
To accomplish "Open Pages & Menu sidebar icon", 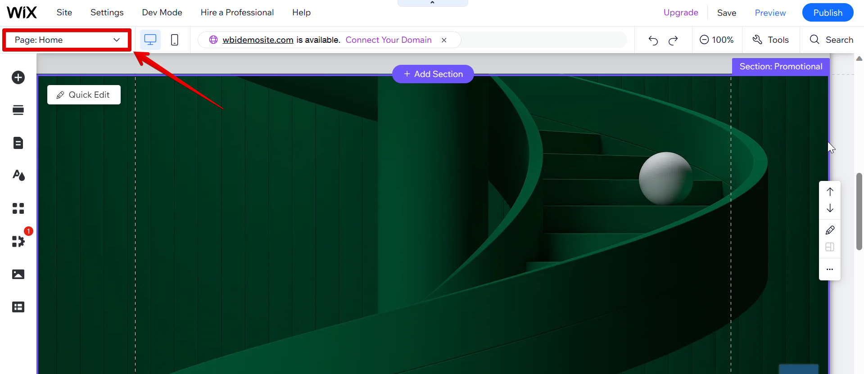I will [18, 143].
